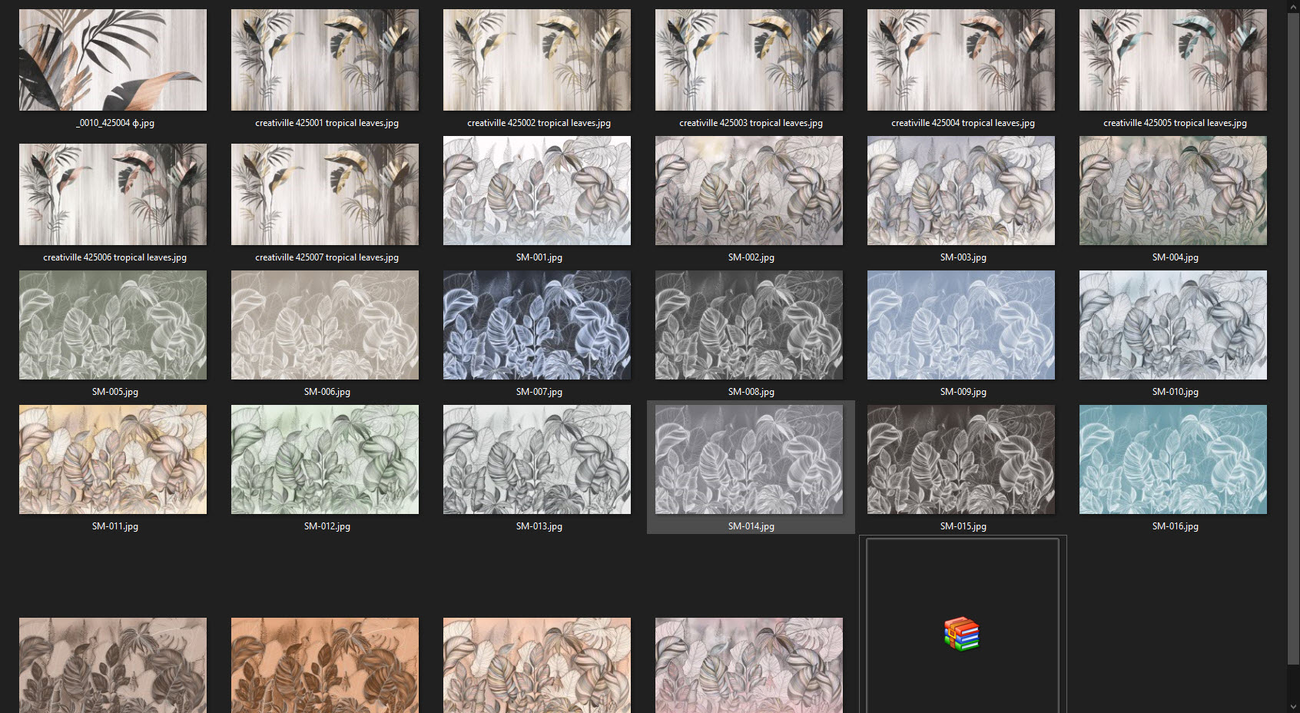Click the file name creativille 425002 tropical leaves.jpg

[x=539, y=123]
